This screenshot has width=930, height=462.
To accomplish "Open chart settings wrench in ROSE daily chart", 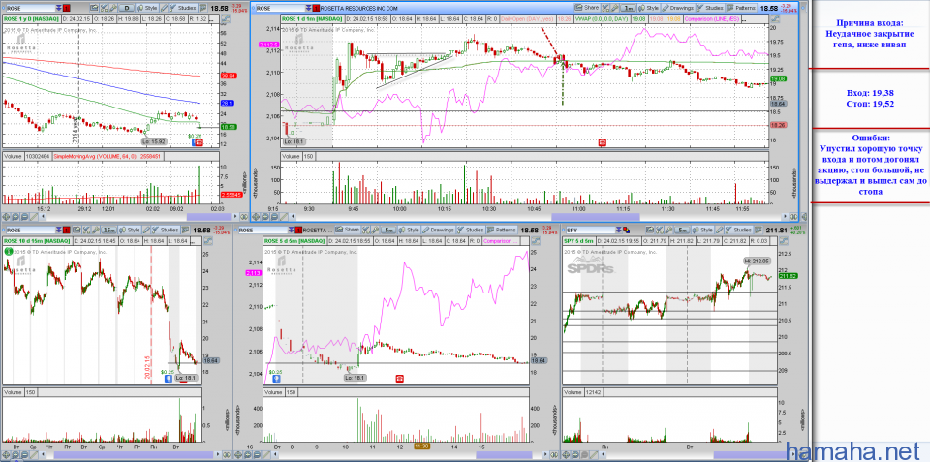I will (113, 8).
